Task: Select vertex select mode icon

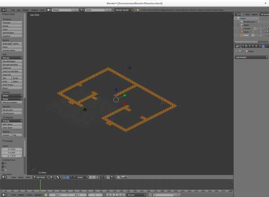Action: [91, 177]
